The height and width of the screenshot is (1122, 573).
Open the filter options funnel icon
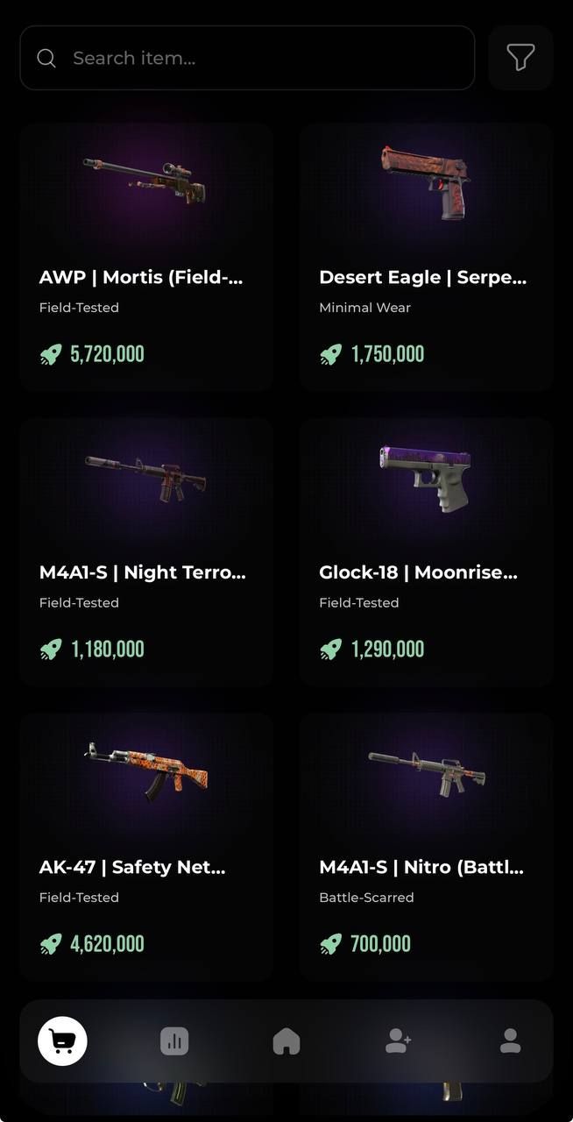point(520,58)
